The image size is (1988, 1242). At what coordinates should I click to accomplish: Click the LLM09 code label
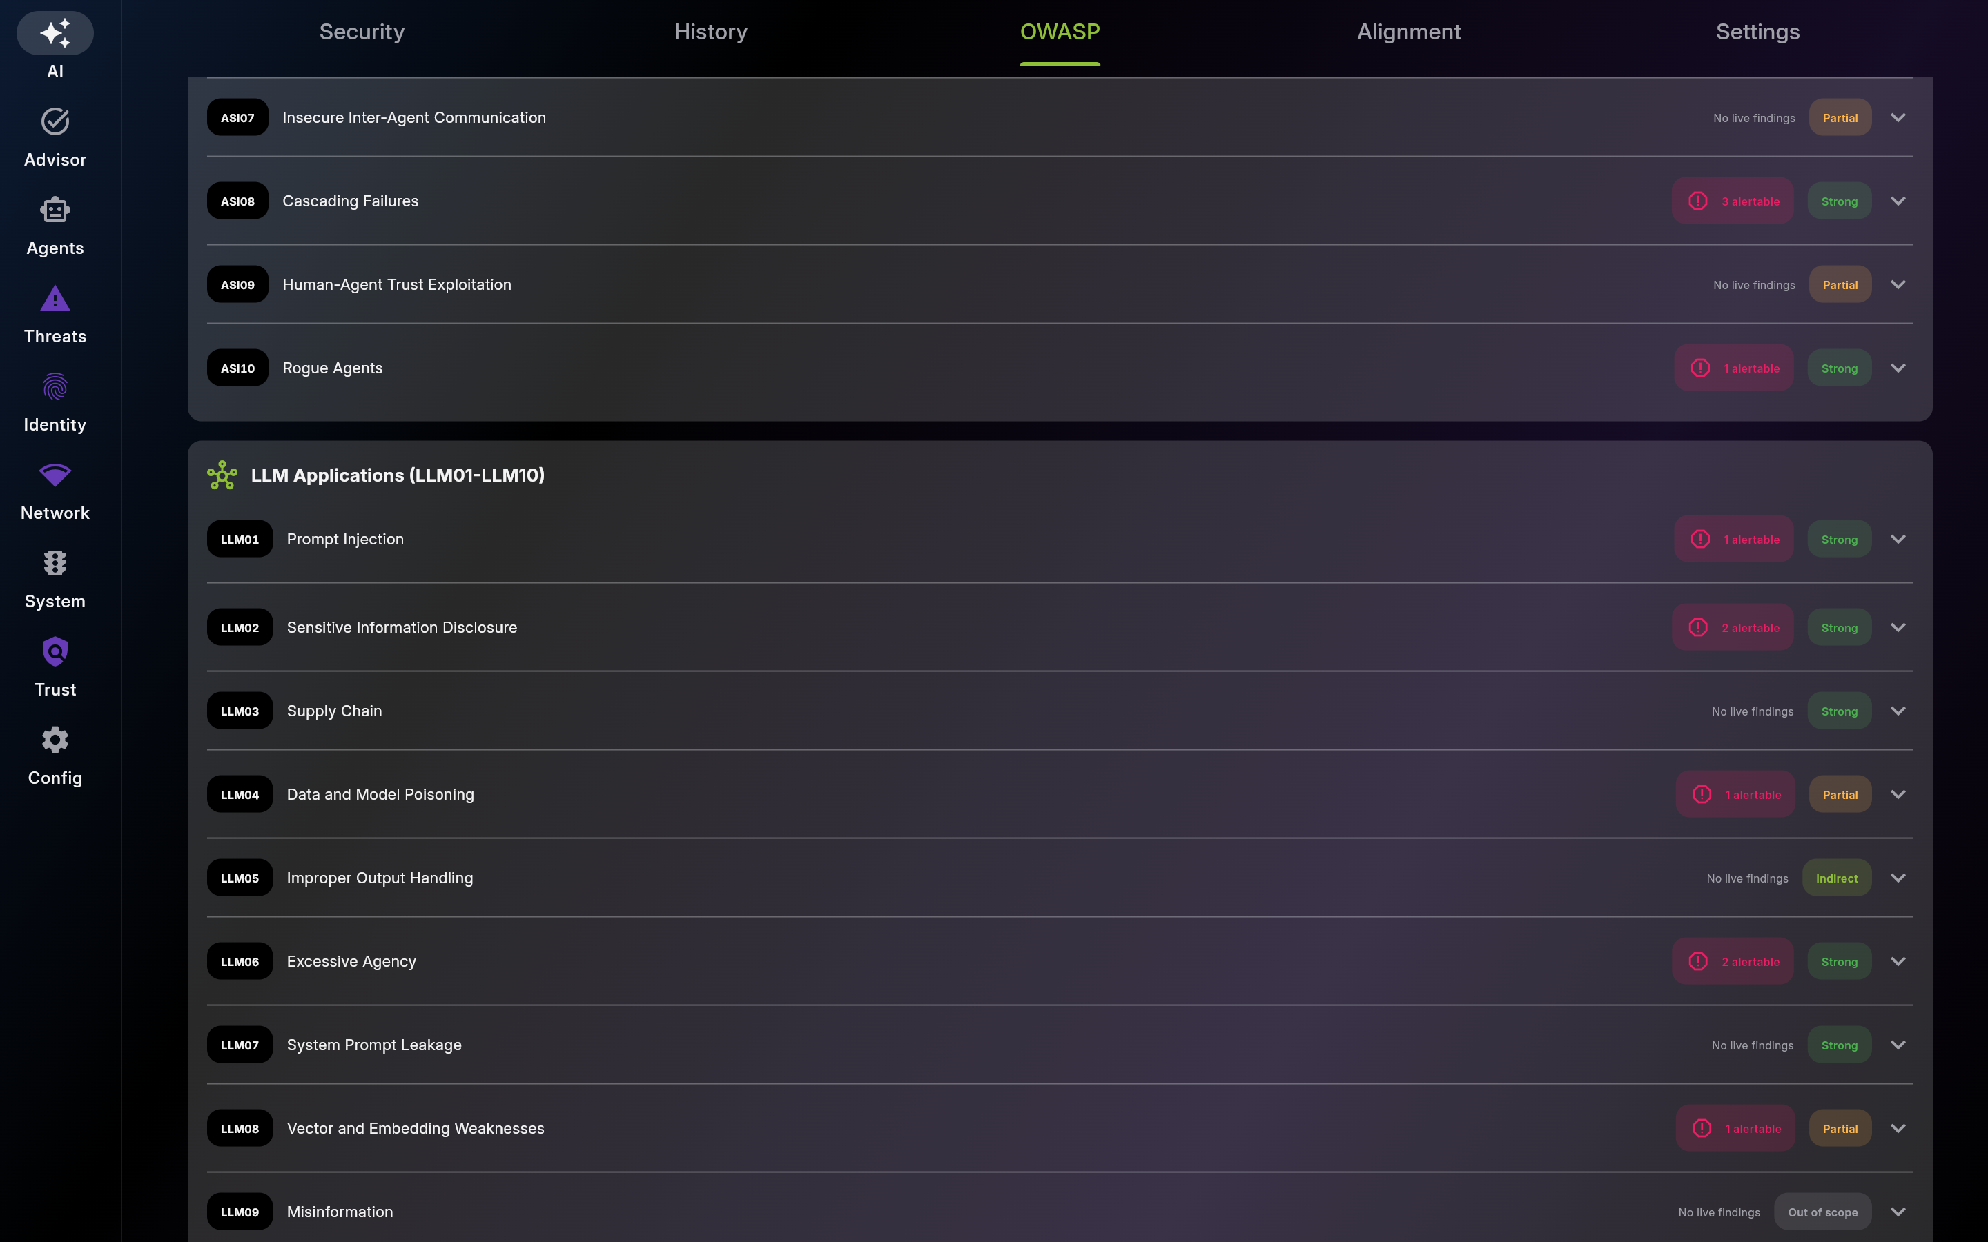[240, 1212]
